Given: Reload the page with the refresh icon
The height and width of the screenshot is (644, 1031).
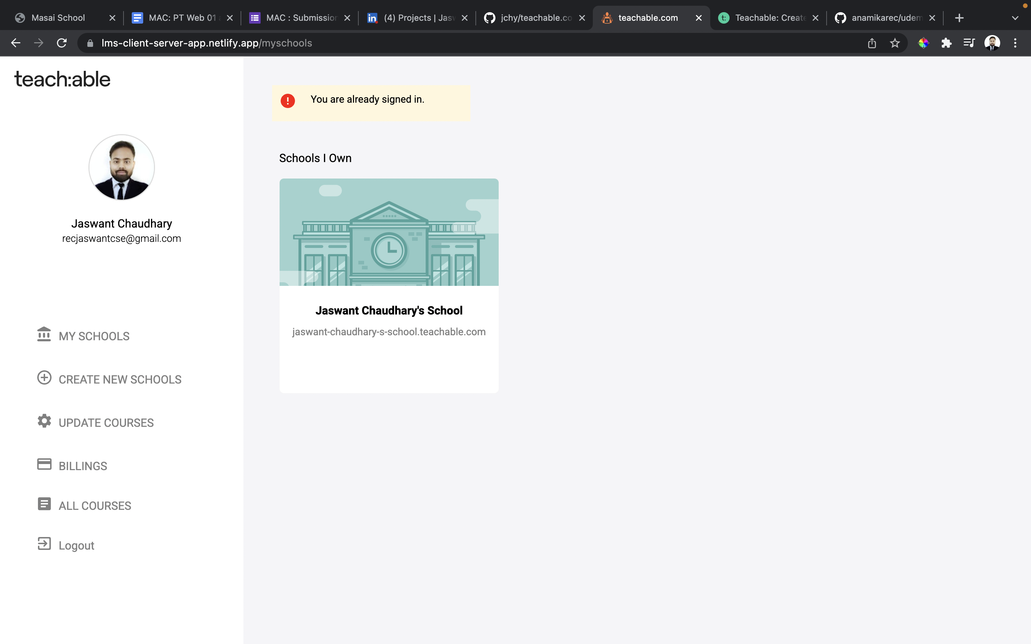Looking at the screenshot, I should 62,43.
